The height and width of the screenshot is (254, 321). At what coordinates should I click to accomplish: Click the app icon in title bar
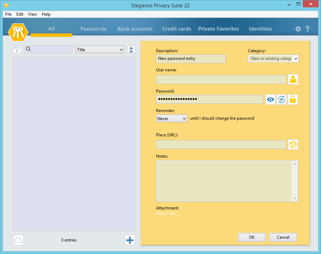(x=6, y=5)
